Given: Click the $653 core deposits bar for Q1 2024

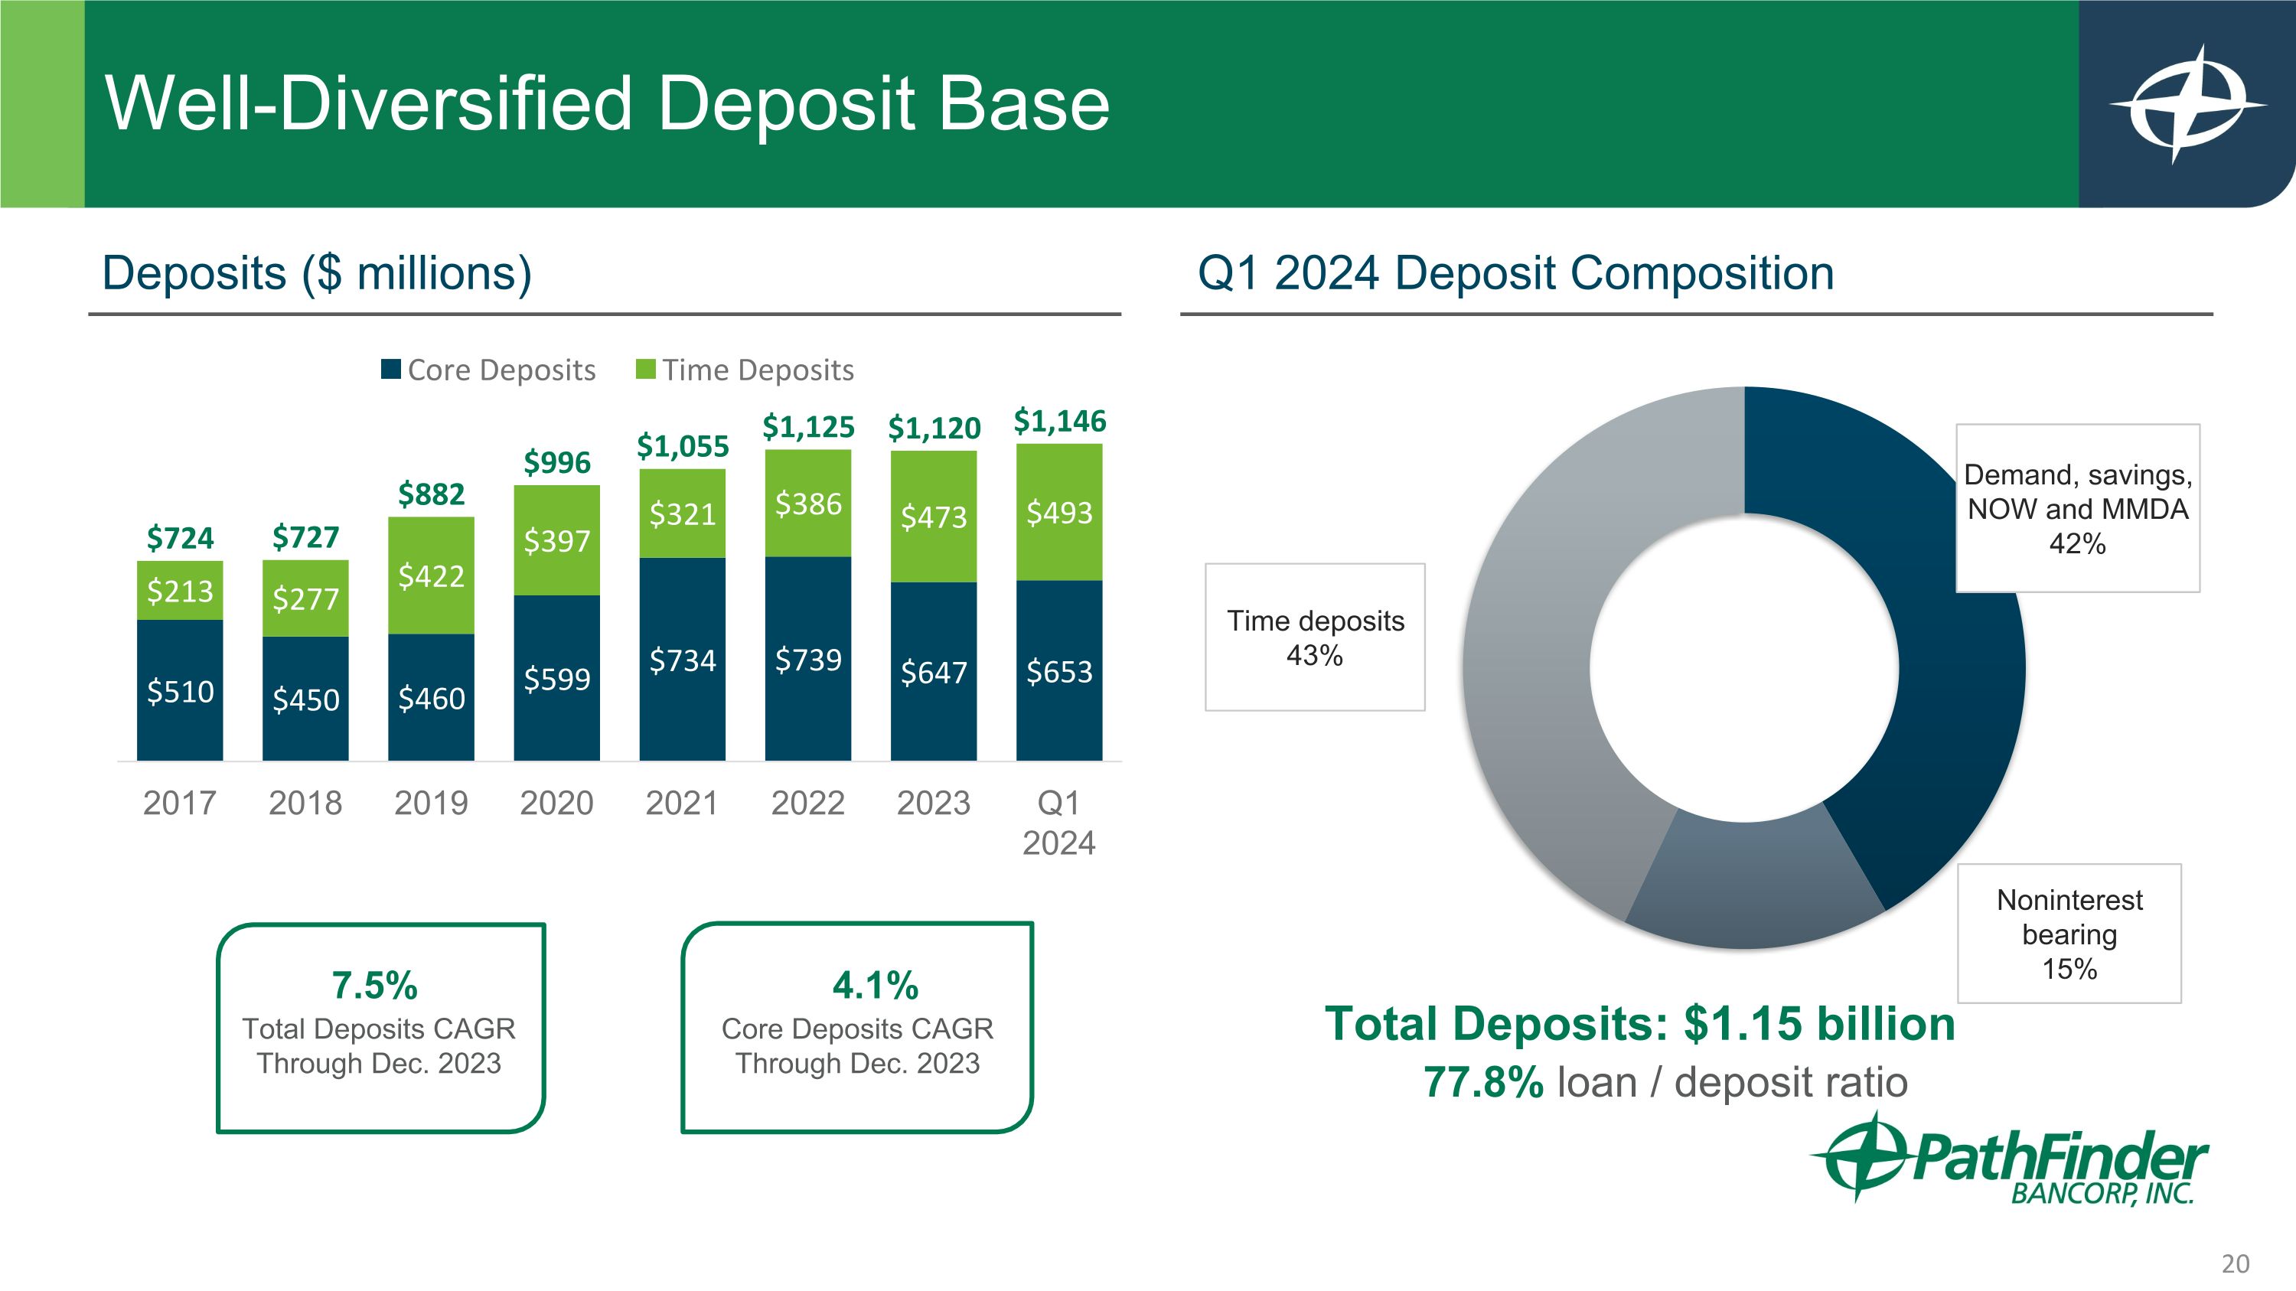Looking at the screenshot, I should pos(1059,671).
